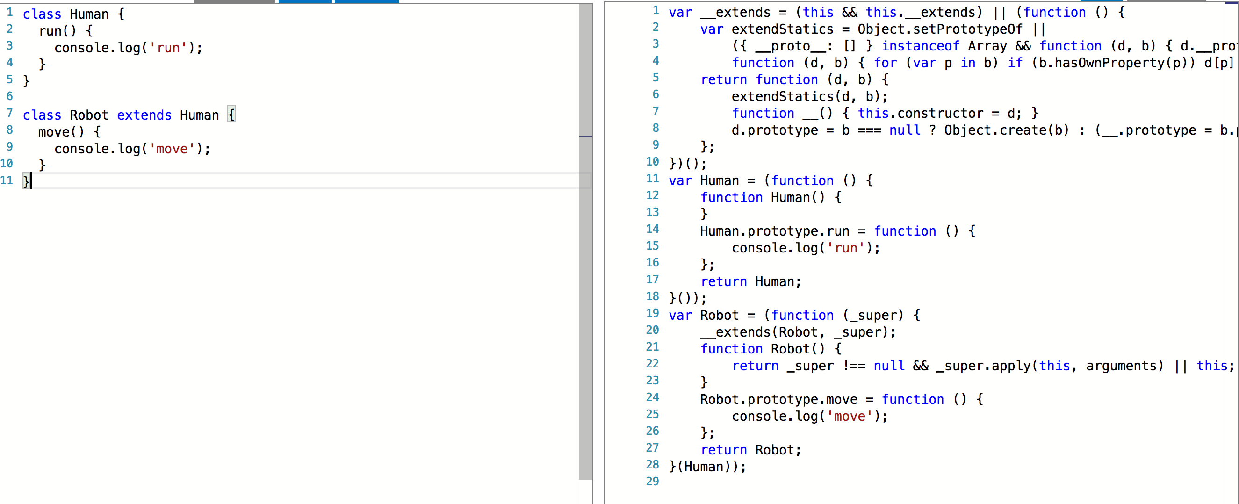The image size is (1239, 504).
Task: Click 'return Robot;' in the right editor
Action: tap(751, 450)
